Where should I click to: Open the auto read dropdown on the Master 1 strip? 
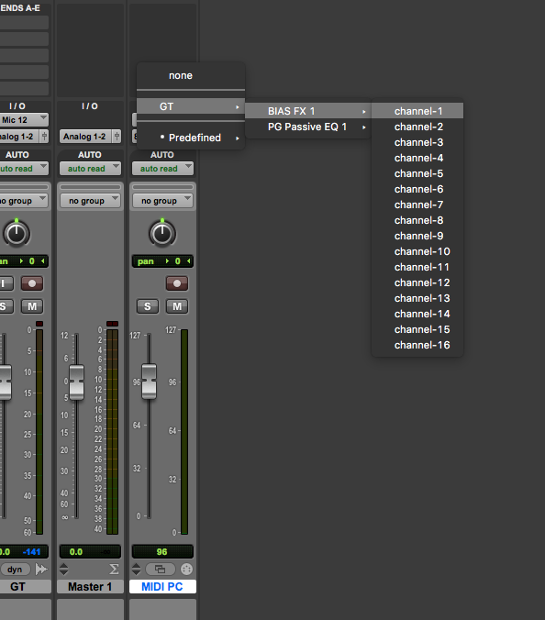[90, 169]
